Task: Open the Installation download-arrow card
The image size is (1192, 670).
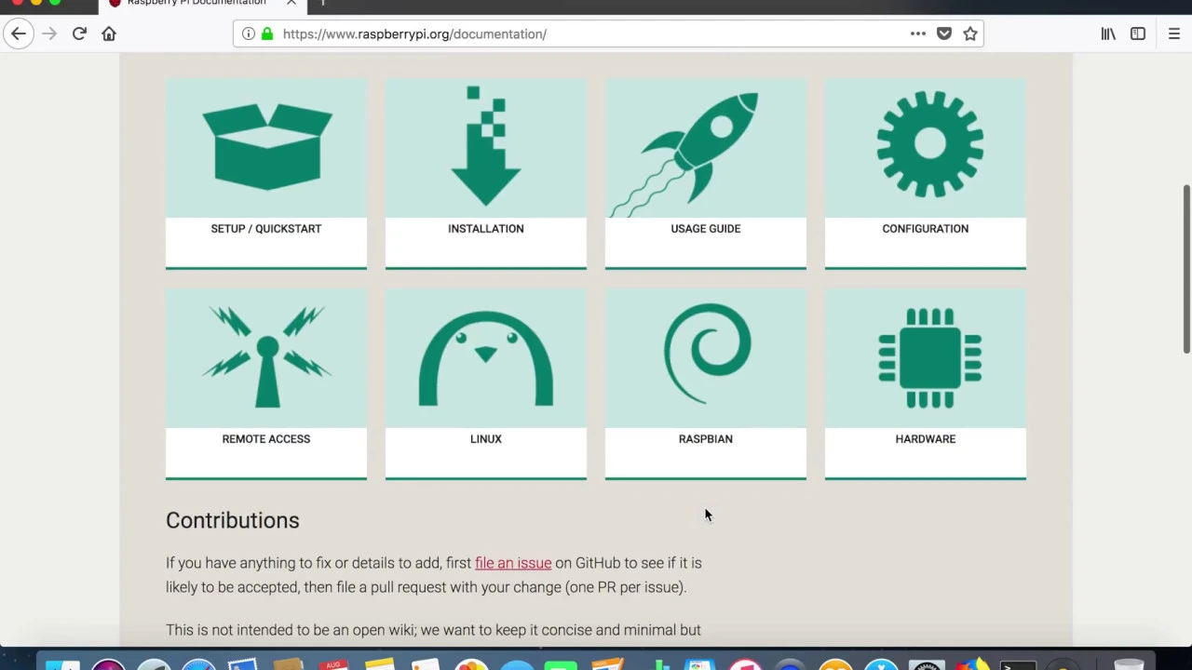Action: coord(486,174)
